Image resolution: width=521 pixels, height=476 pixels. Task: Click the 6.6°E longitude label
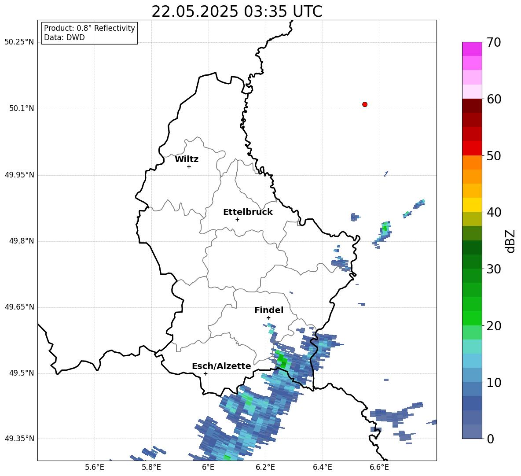coord(379,467)
